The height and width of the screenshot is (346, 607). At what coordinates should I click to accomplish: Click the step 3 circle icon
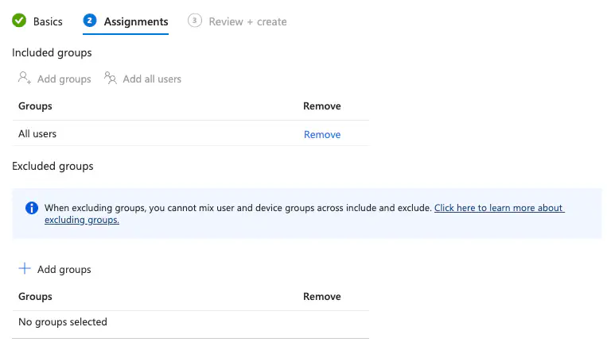click(195, 21)
